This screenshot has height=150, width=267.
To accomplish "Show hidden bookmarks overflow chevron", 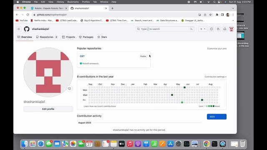I will [233, 20].
